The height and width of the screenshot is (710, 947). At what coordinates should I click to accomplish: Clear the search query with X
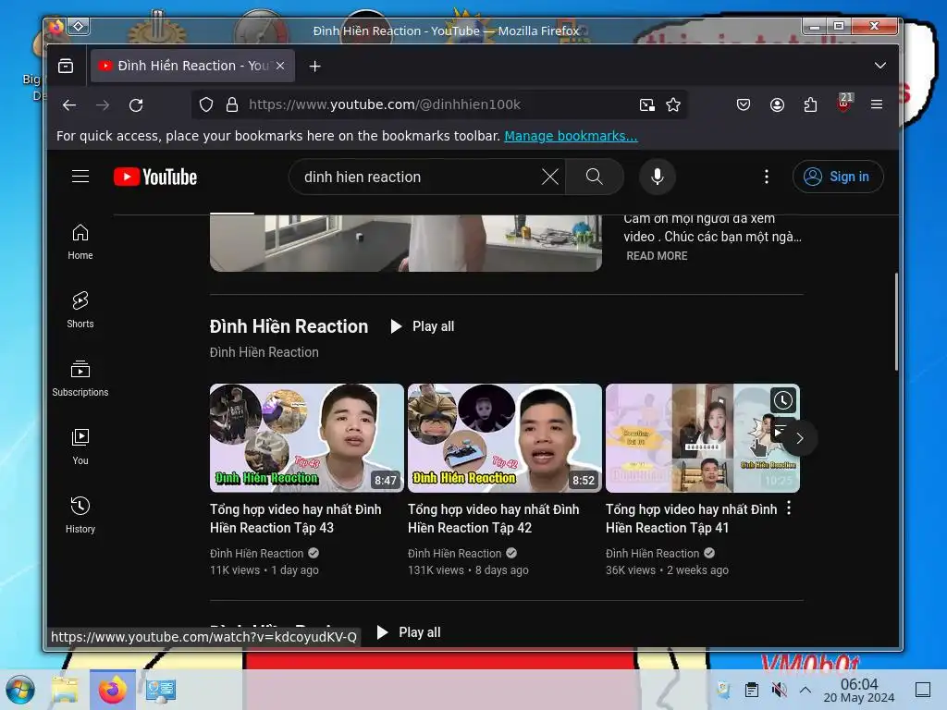549,177
